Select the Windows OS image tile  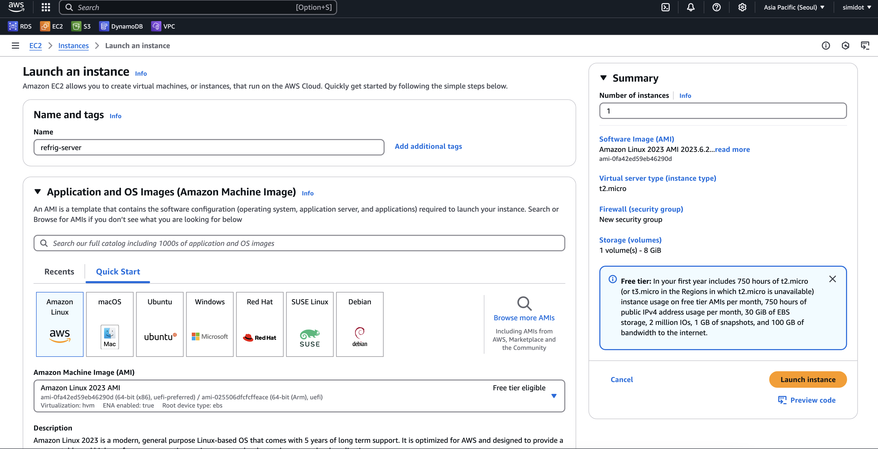(x=210, y=324)
